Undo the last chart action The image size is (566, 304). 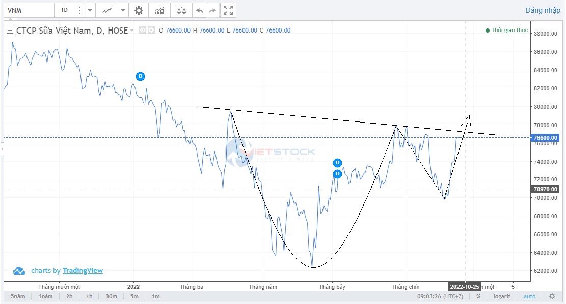(x=200, y=10)
